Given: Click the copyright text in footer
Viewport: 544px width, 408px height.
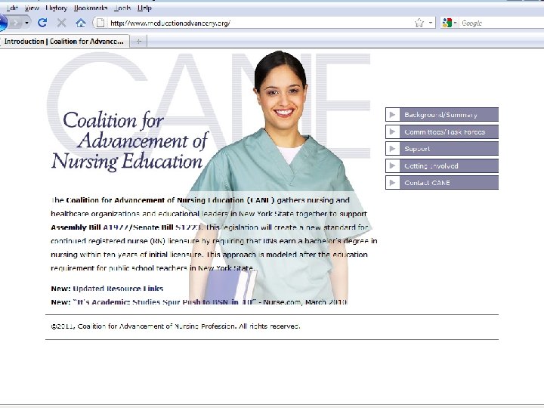Looking at the screenshot, I should click(x=175, y=326).
